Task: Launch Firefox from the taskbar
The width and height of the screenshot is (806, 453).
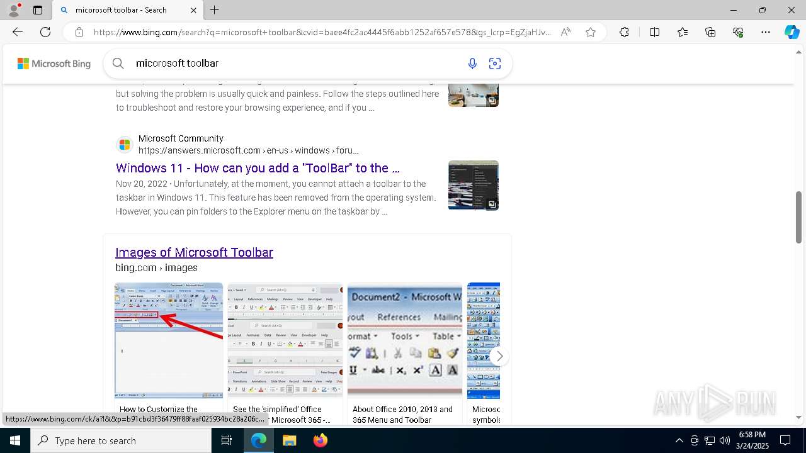Action: point(321,440)
